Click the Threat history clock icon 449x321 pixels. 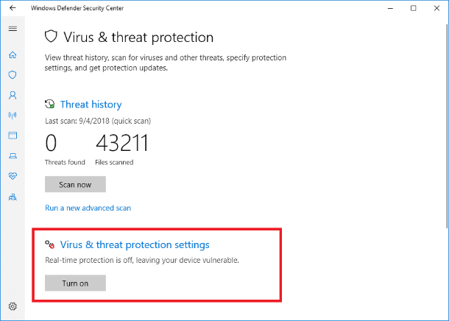coord(50,104)
